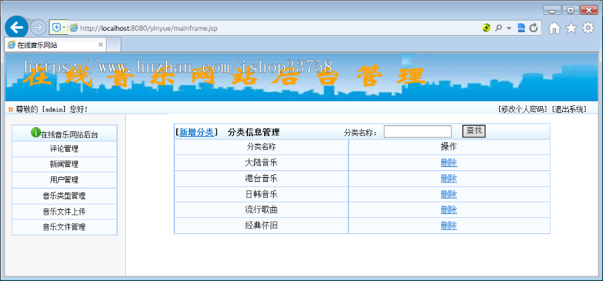
Task: Click the 分类名称 search input box
Action: click(x=417, y=131)
